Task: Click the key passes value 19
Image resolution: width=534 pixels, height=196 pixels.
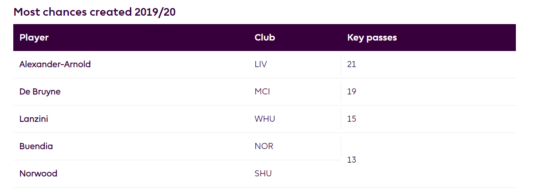Action: [x=352, y=92]
